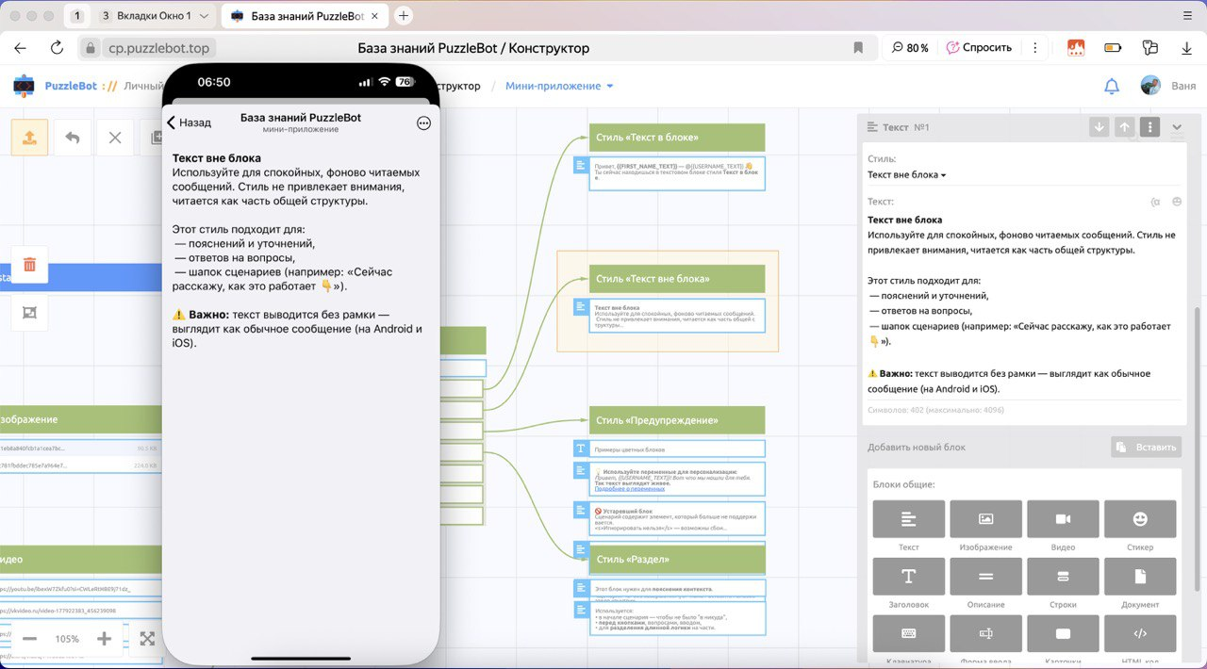Open emoji picker in the text editor
The height and width of the screenshot is (669, 1207).
click(1177, 202)
